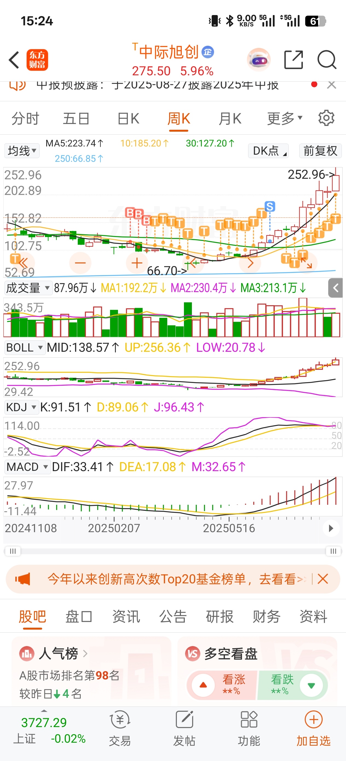The image size is (346, 761).
Task: Tap the speaker announcement icon
Action: tap(18, 85)
